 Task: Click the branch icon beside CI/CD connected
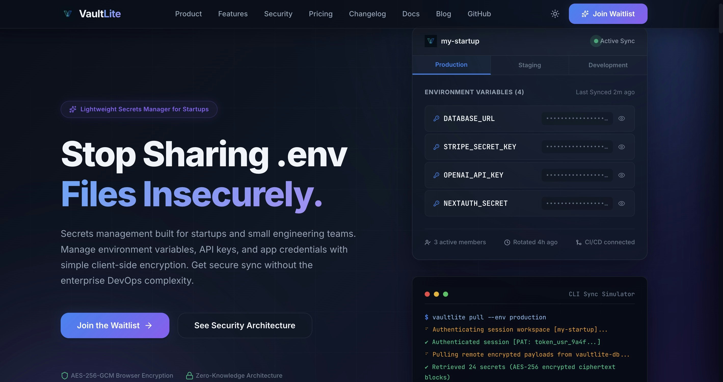click(579, 242)
